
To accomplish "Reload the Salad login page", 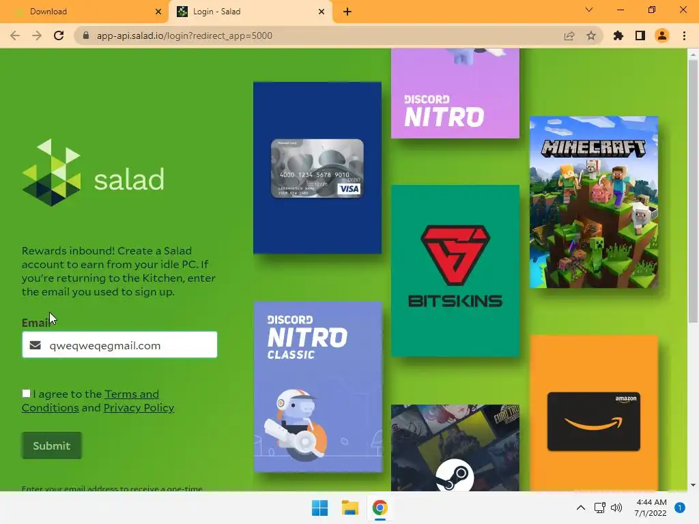I will click(59, 35).
